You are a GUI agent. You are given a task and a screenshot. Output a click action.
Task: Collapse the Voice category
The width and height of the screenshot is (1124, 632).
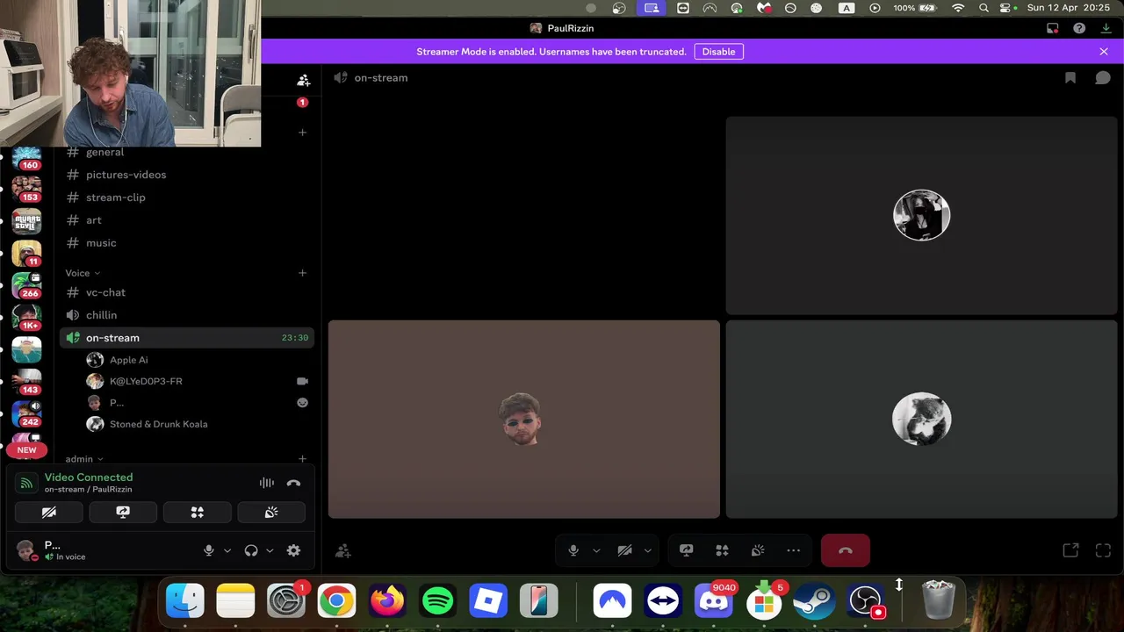(83, 273)
